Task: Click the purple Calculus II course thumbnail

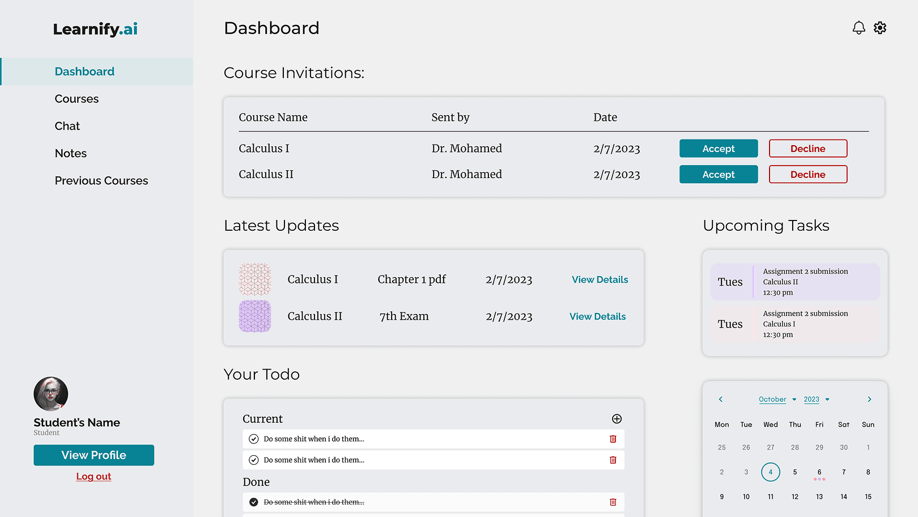Action: pos(255,316)
